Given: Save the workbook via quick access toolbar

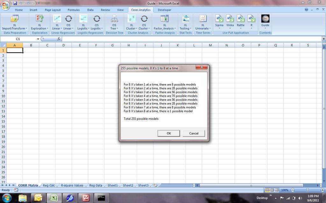Looking at the screenshot, I should click(x=15, y=3).
